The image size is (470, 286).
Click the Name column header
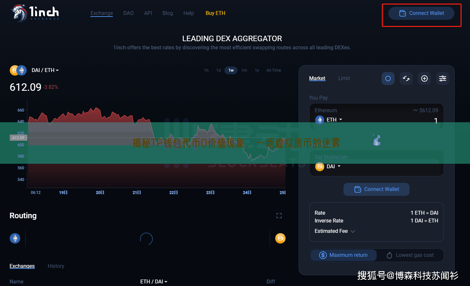point(17,282)
